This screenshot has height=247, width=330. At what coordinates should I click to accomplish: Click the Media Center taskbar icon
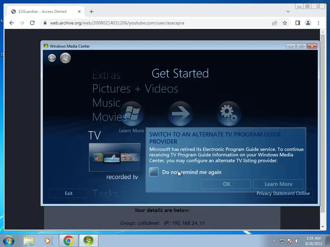[x=88, y=241]
